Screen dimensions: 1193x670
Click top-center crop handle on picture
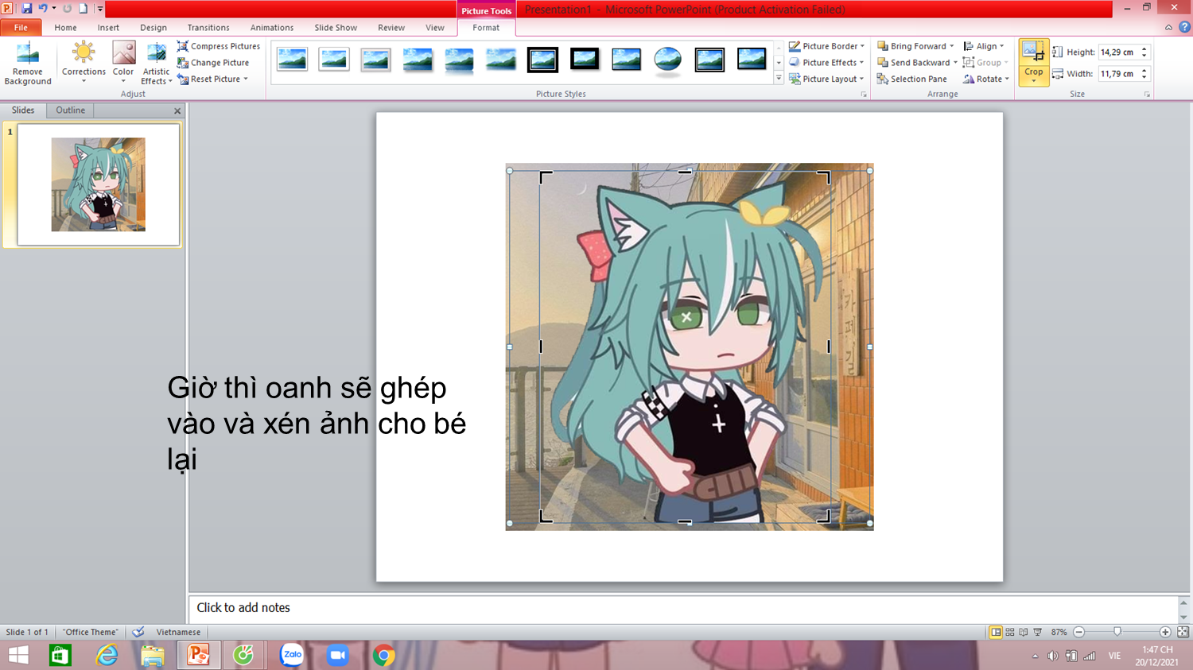coord(685,172)
